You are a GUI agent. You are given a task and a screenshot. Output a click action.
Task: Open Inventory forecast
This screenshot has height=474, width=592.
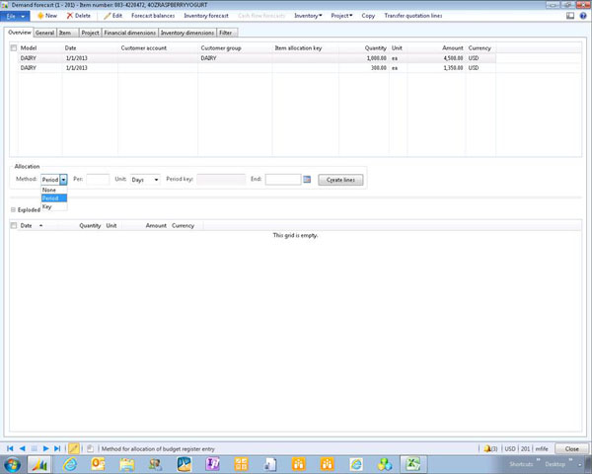(x=206, y=16)
